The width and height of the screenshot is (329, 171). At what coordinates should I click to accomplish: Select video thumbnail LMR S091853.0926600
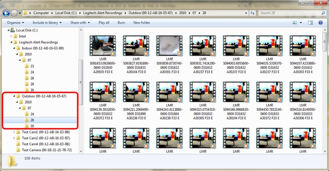[x=103, y=46]
